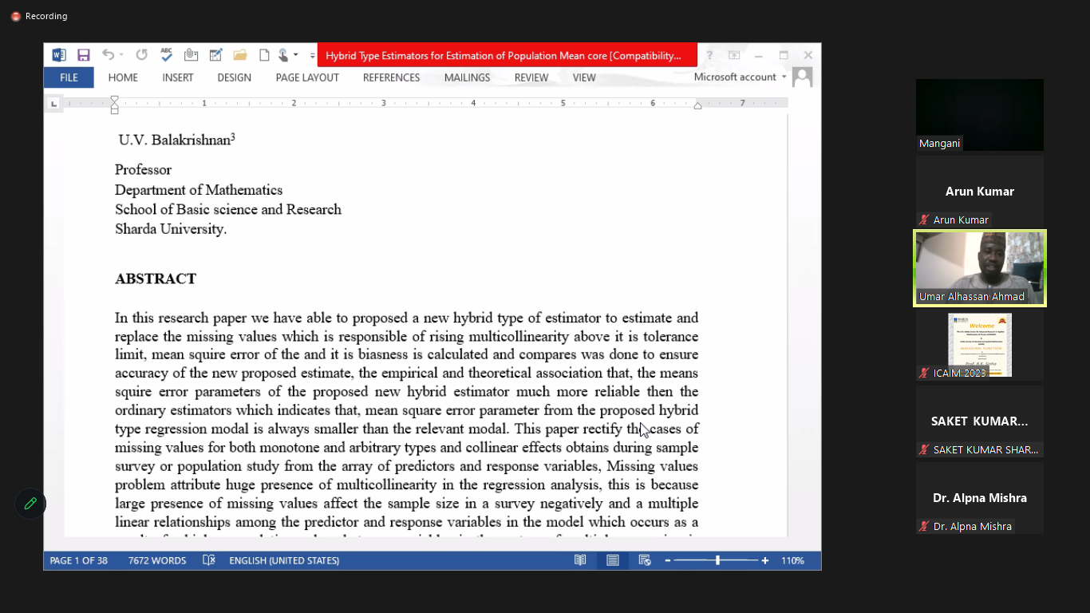
Task: Open the proofing errors icon in status bar
Action: tap(209, 560)
